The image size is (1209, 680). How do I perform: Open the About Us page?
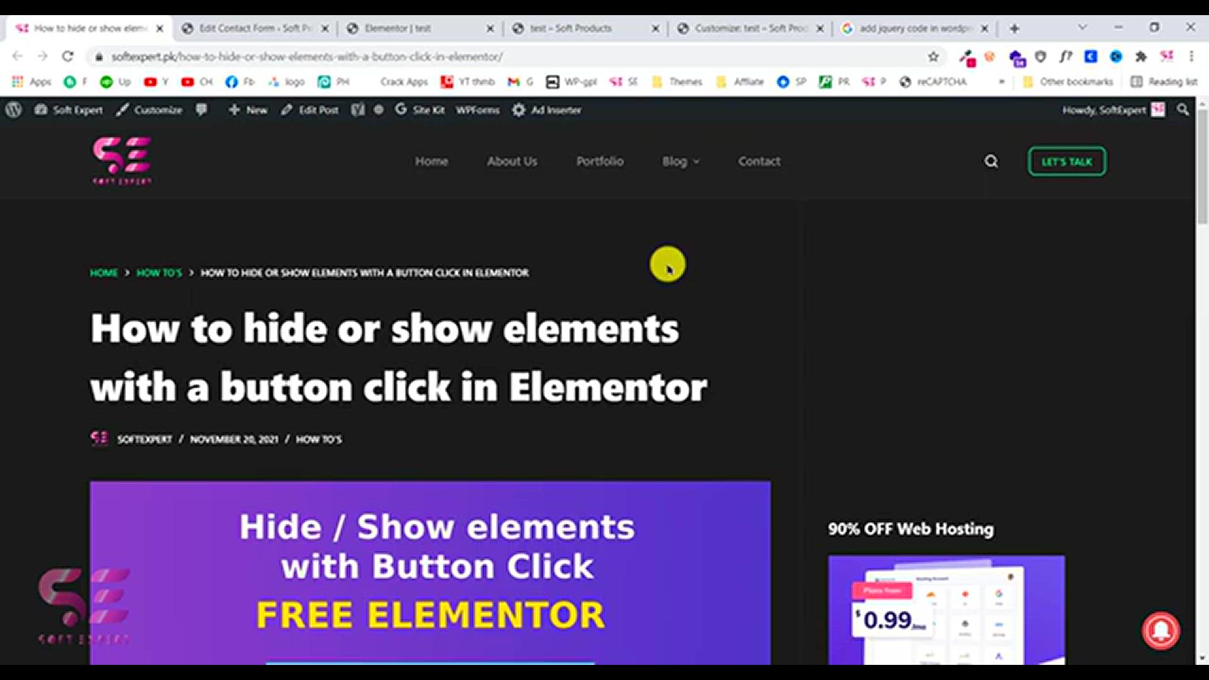tap(512, 161)
